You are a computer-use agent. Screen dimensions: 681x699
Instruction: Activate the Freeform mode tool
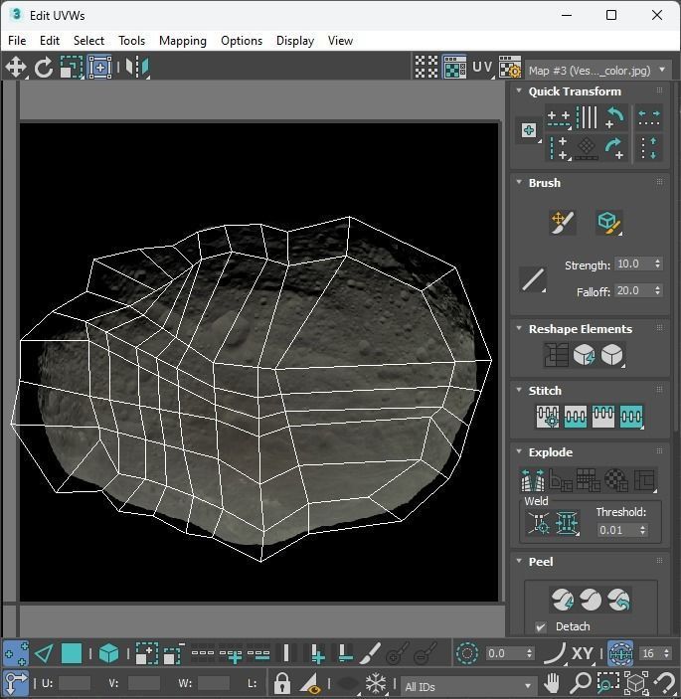click(x=99, y=68)
